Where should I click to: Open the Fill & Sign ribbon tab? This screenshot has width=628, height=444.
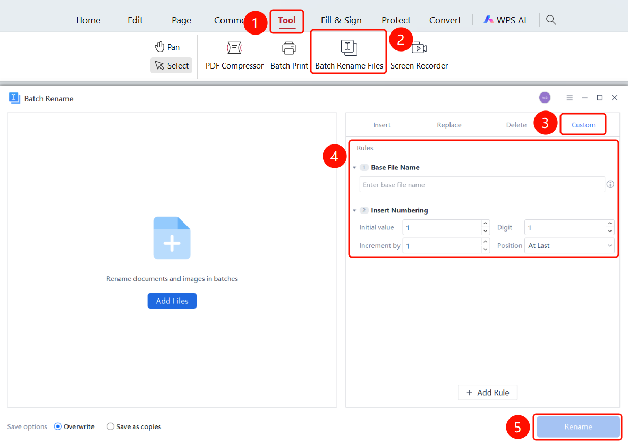[x=341, y=20]
